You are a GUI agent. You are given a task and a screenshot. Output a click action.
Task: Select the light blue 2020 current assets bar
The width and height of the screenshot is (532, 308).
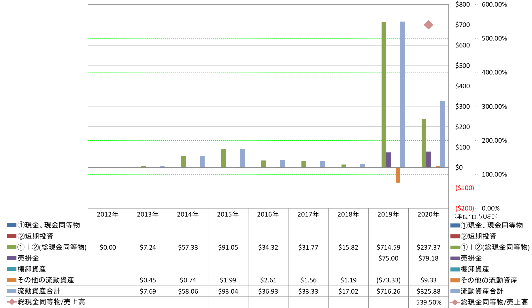coord(443,134)
